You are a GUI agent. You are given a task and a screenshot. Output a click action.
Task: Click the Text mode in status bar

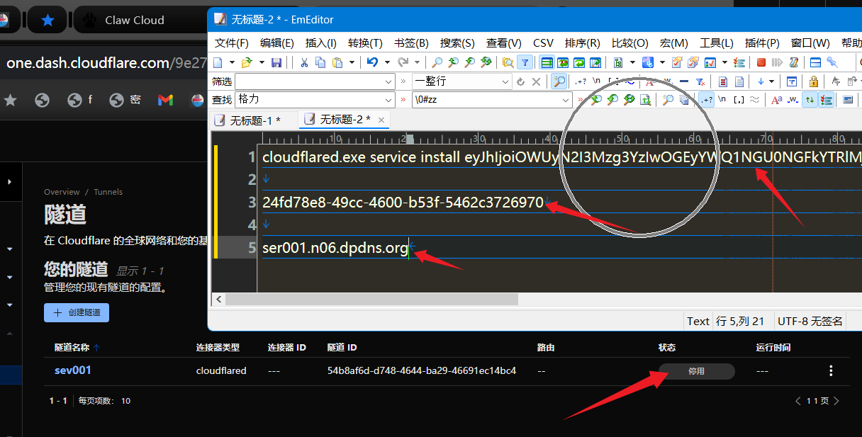698,321
